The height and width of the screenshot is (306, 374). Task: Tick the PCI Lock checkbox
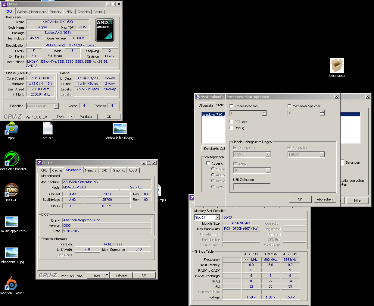click(231, 121)
